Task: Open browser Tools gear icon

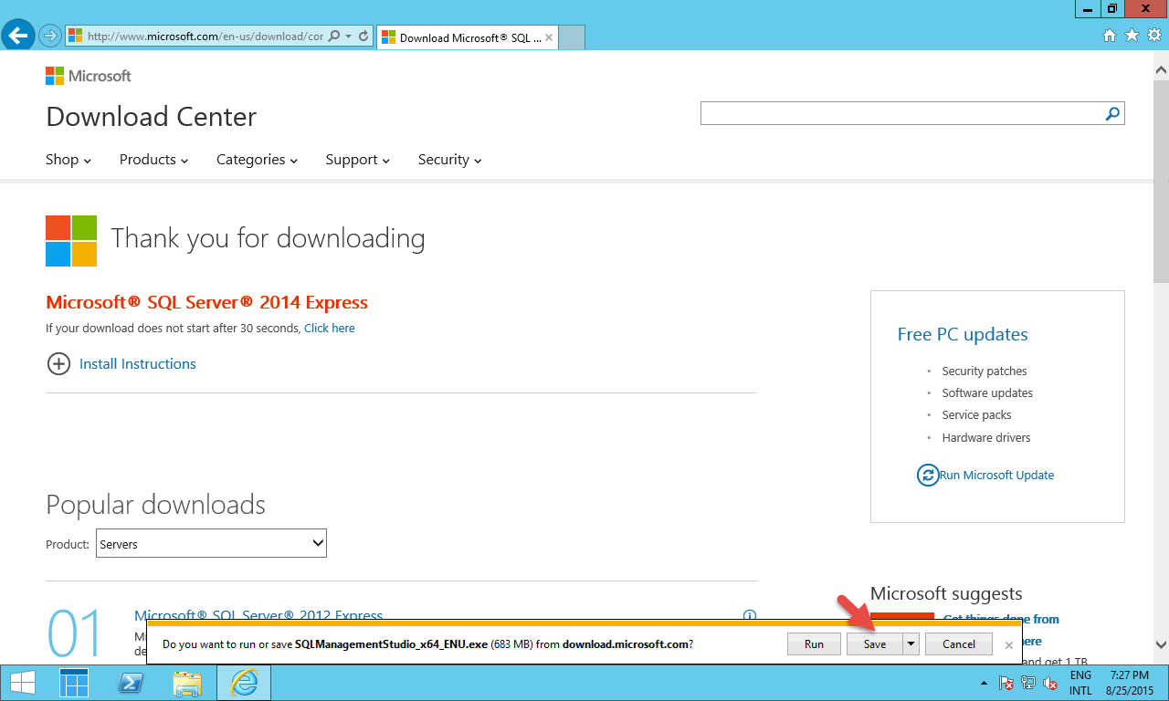Action: [1154, 36]
